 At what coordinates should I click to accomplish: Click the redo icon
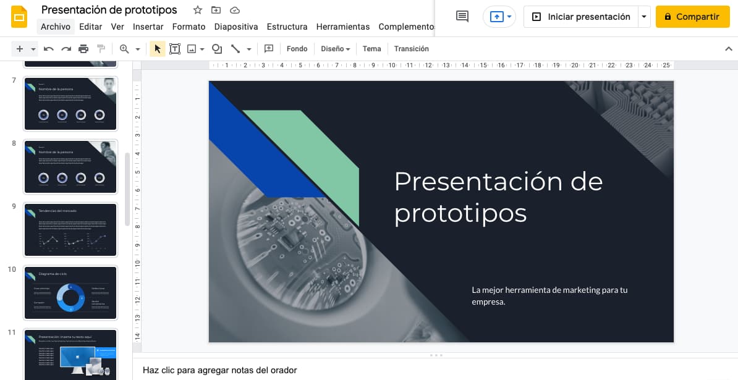[x=67, y=48]
